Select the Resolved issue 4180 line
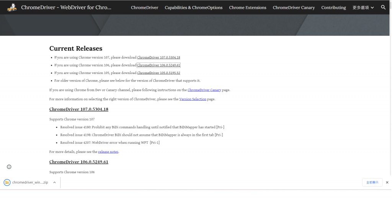 (x=142, y=127)
